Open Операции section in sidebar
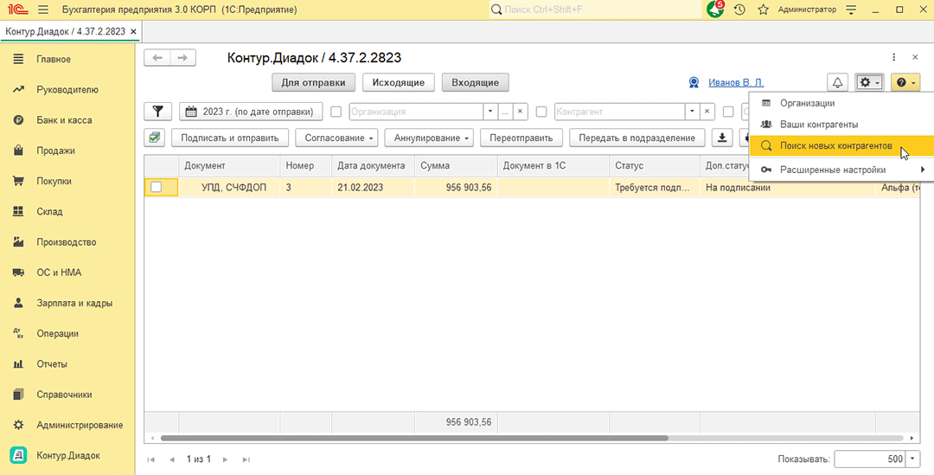Viewport: 934px width, 475px height. click(67, 333)
